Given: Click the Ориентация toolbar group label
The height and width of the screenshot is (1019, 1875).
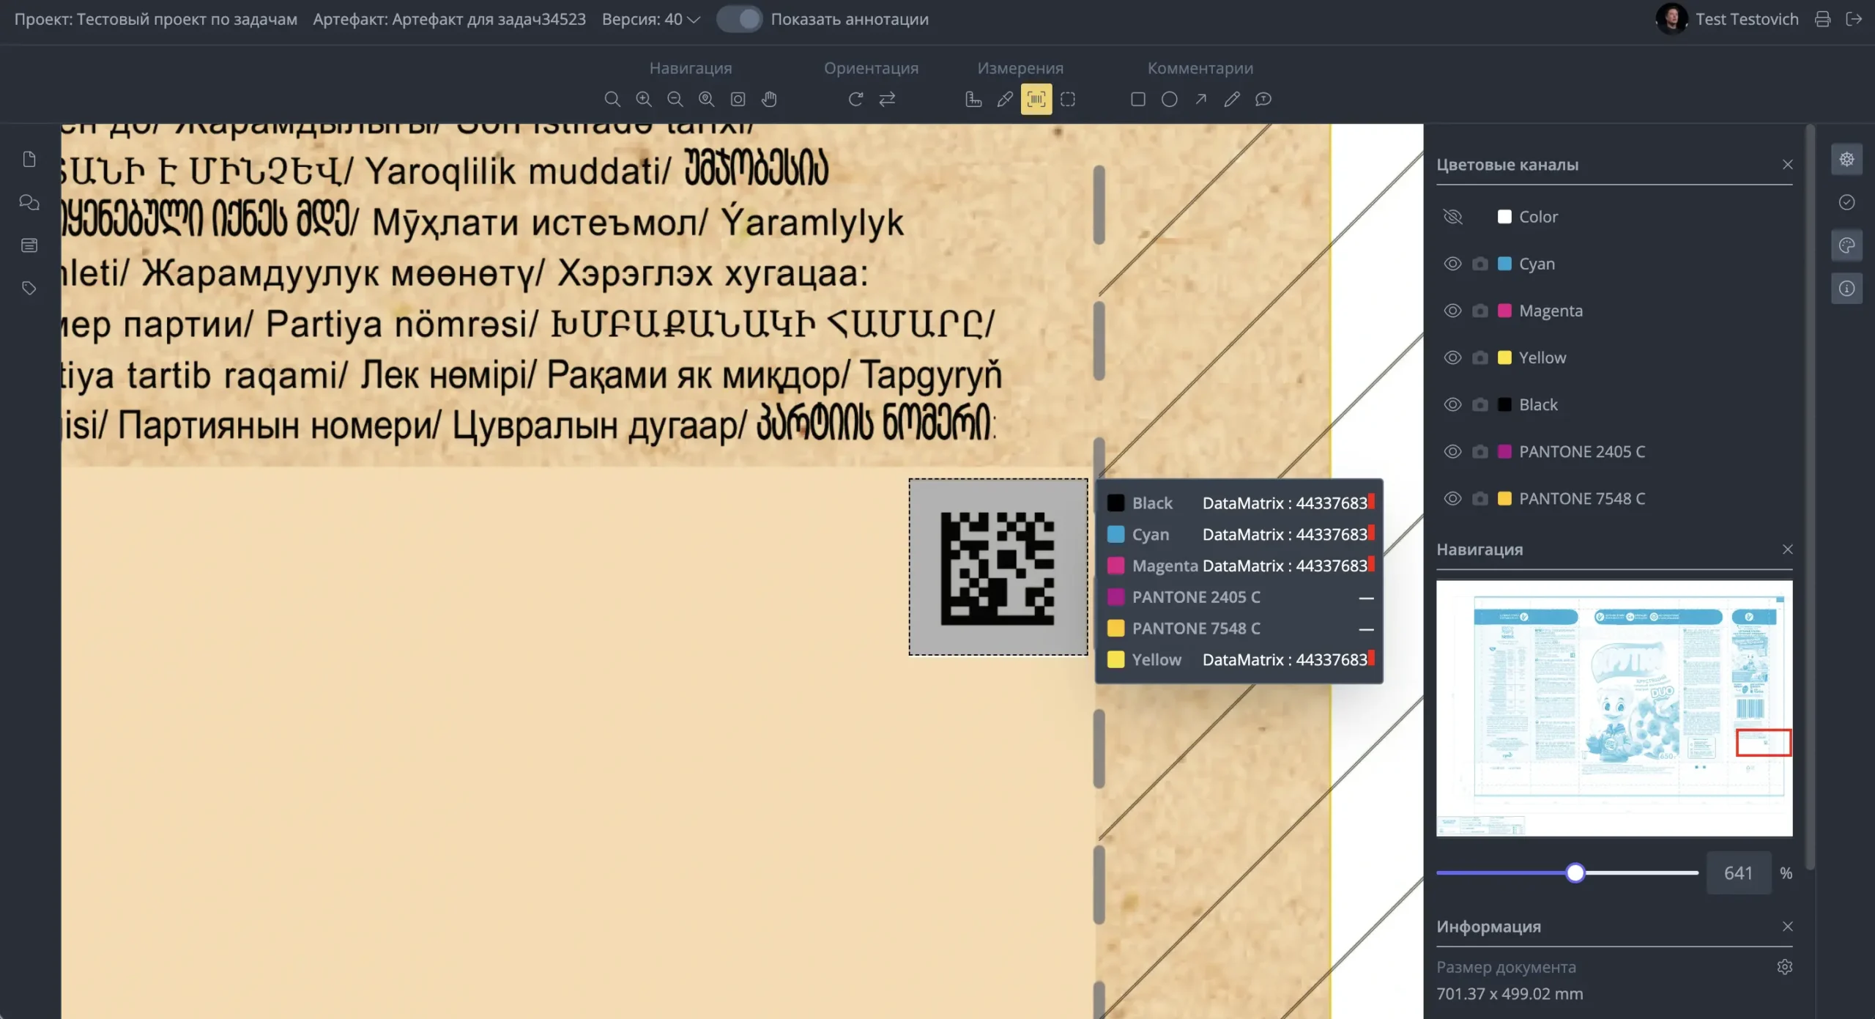Looking at the screenshot, I should [x=871, y=68].
